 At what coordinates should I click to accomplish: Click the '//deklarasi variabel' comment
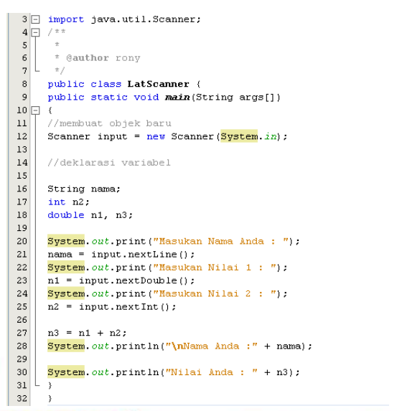point(109,163)
